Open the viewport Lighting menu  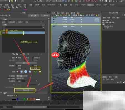(x=63, y=13)
